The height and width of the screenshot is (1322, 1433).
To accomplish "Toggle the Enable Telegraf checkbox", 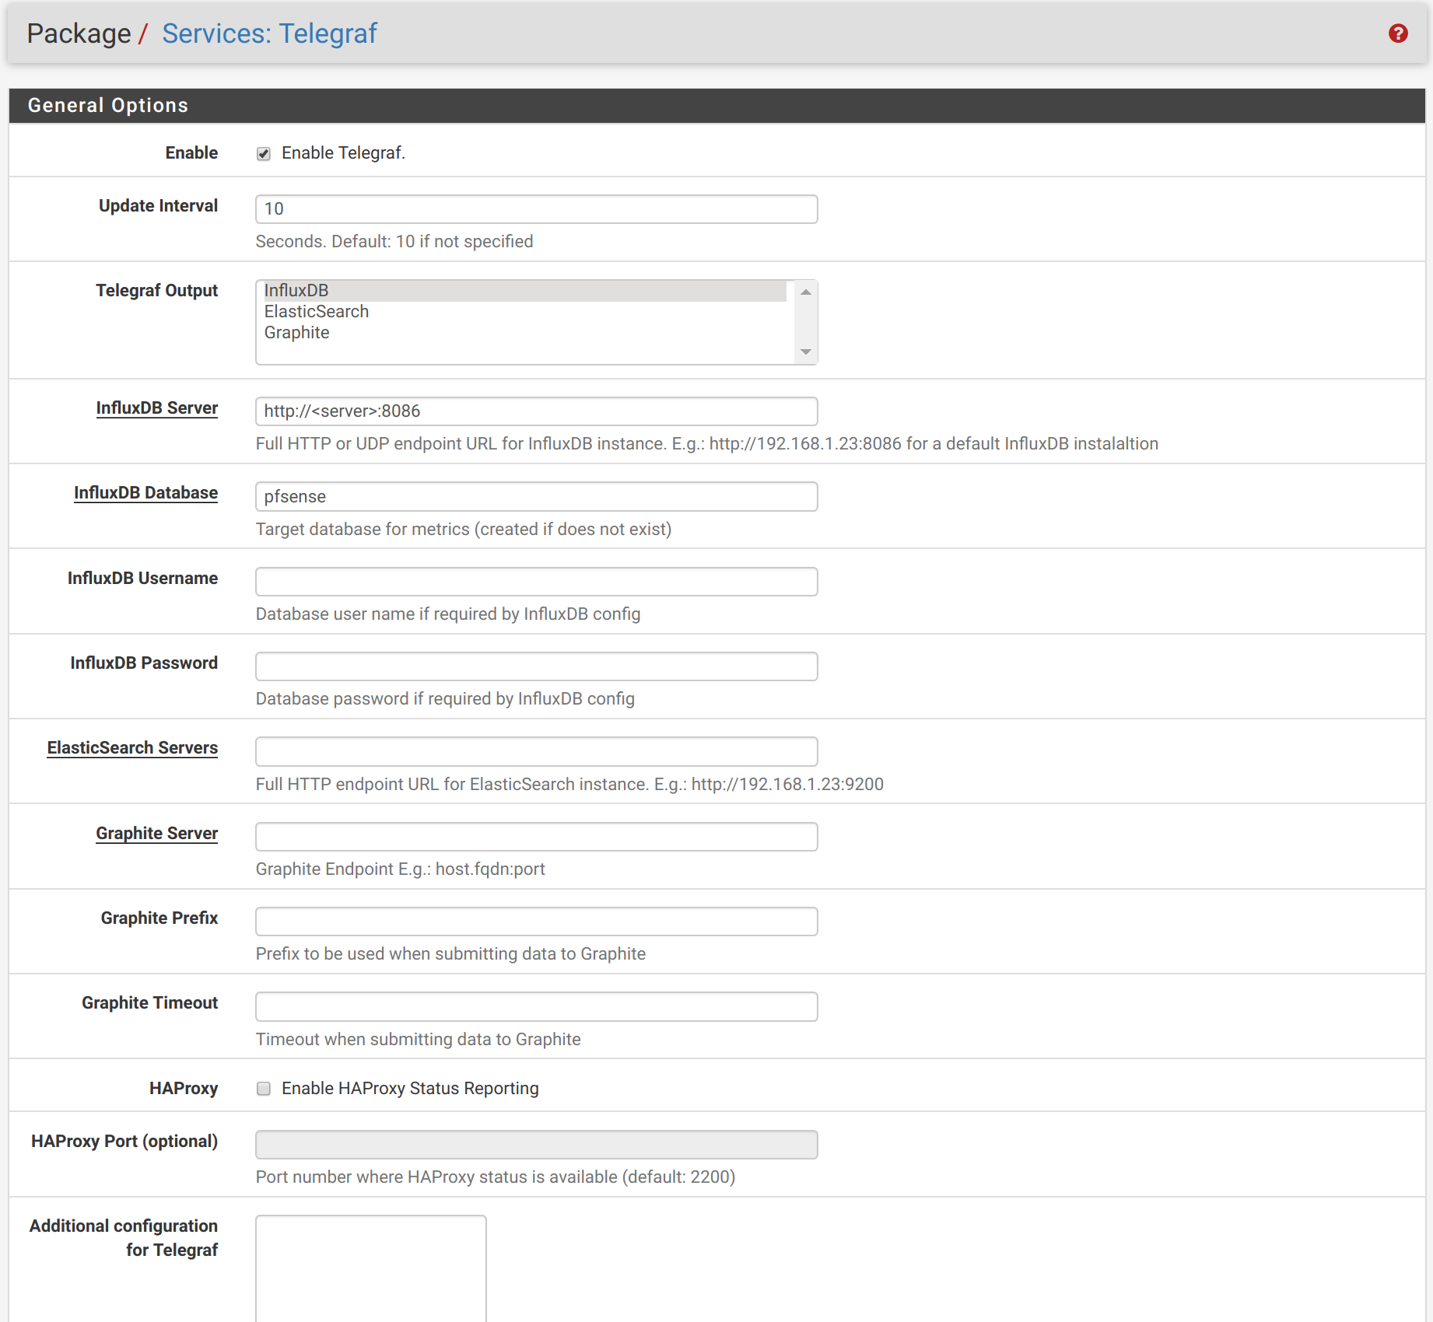I will [264, 154].
